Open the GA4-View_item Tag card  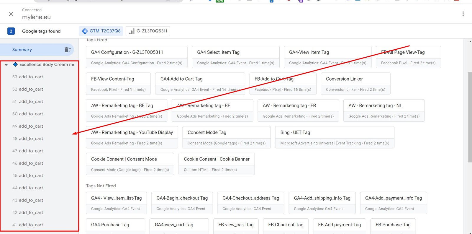pyautogui.click(x=328, y=57)
